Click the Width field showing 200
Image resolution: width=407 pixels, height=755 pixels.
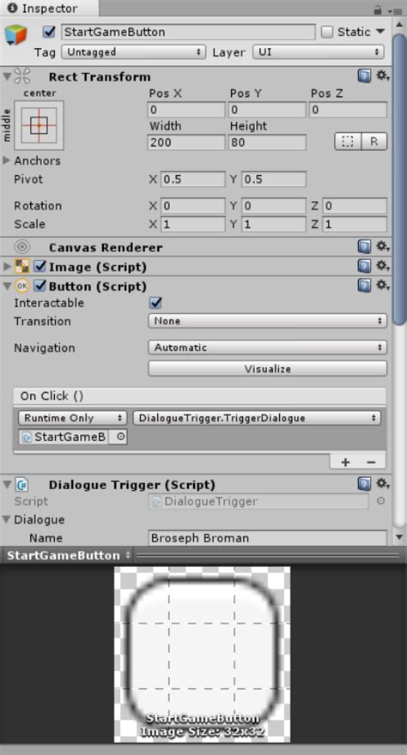[186, 142]
